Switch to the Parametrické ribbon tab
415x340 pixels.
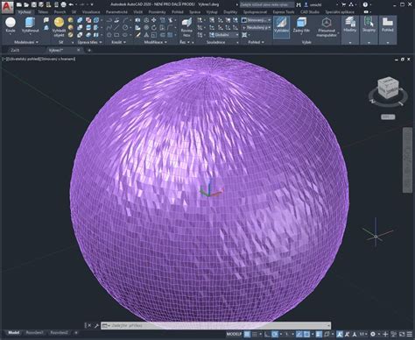point(116,12)
